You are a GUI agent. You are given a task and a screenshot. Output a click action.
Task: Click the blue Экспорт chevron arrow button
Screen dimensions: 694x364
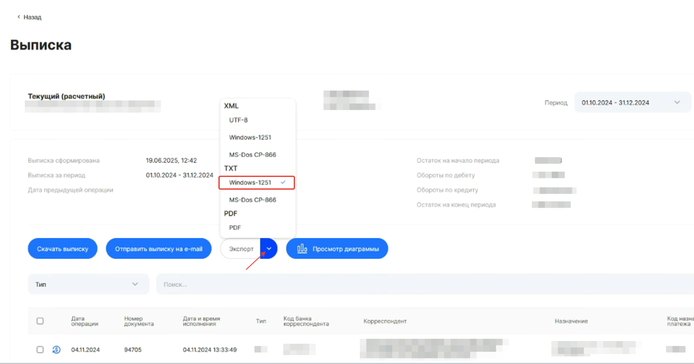[269, 249]
